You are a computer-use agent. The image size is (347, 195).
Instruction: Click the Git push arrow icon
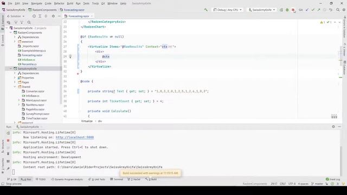click(x=319, y=10)
